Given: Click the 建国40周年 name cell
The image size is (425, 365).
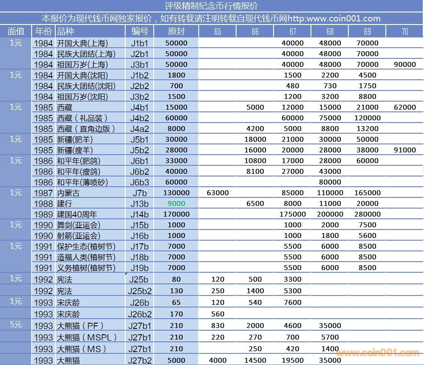Looking at the screenshot, I should [x=77, y=214].
